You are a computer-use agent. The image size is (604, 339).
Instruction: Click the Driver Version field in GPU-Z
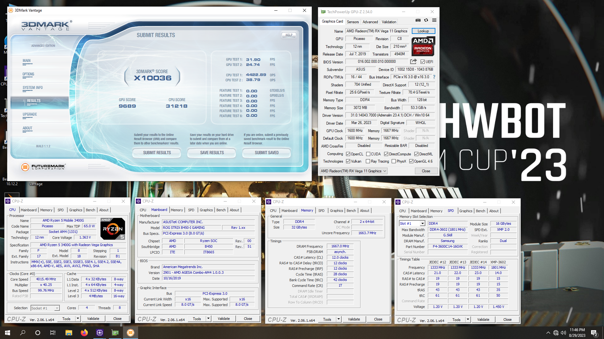coord(390,115)
